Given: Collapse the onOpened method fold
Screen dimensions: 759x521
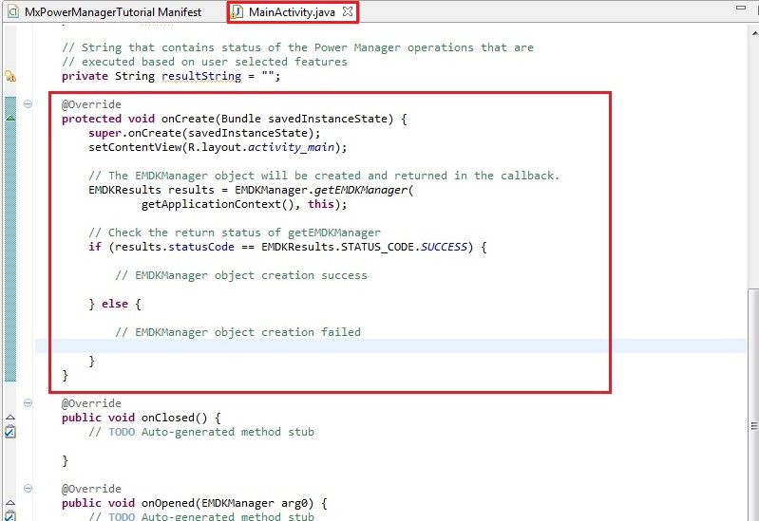Looking at the screenshot, I should coord(28,489).
